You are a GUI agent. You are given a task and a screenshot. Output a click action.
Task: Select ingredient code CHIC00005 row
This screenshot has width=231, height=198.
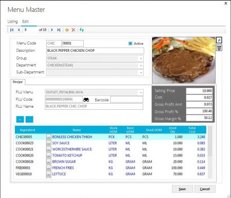click(110, 137)
